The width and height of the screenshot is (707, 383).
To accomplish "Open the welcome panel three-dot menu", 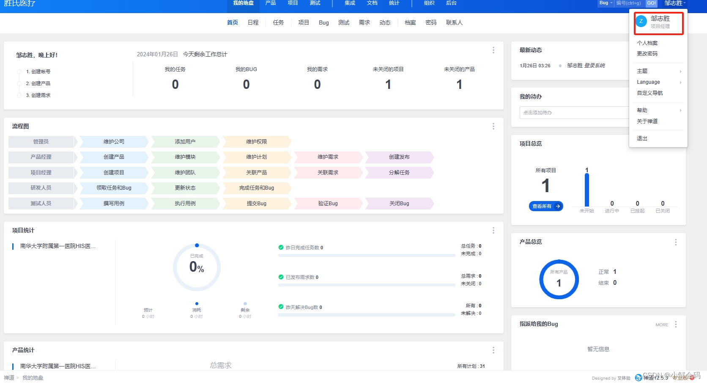I will tap(493, 50).
